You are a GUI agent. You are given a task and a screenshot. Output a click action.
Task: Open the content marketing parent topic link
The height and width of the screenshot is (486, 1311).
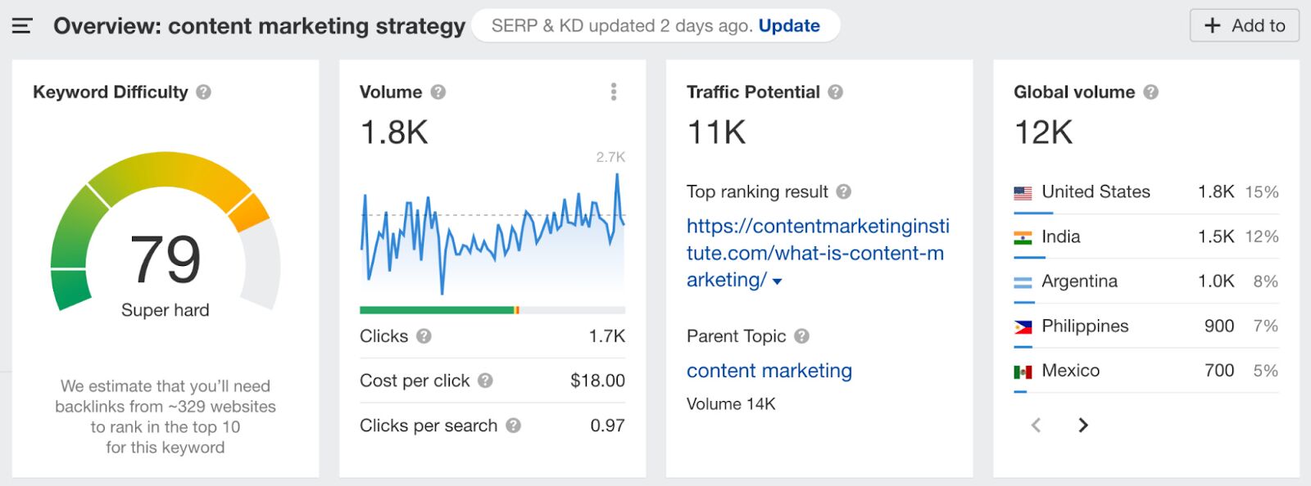(769, 371)
